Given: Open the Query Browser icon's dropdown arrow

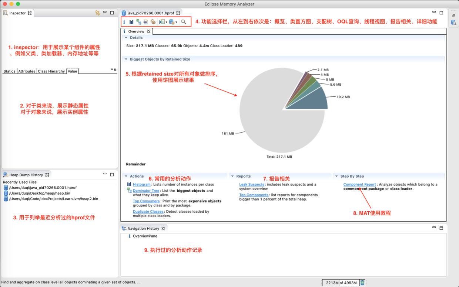Looking at the screenshot, I should click(x=176, y=22).
